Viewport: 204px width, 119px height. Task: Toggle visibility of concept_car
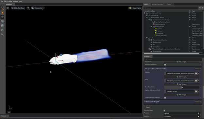[190, 15]
